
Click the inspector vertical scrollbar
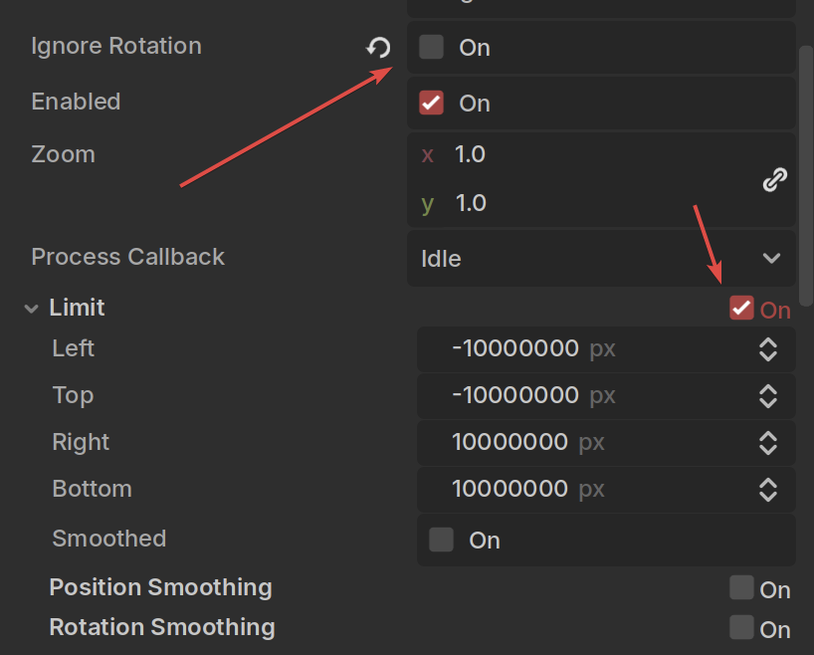(x=806, y=175)
